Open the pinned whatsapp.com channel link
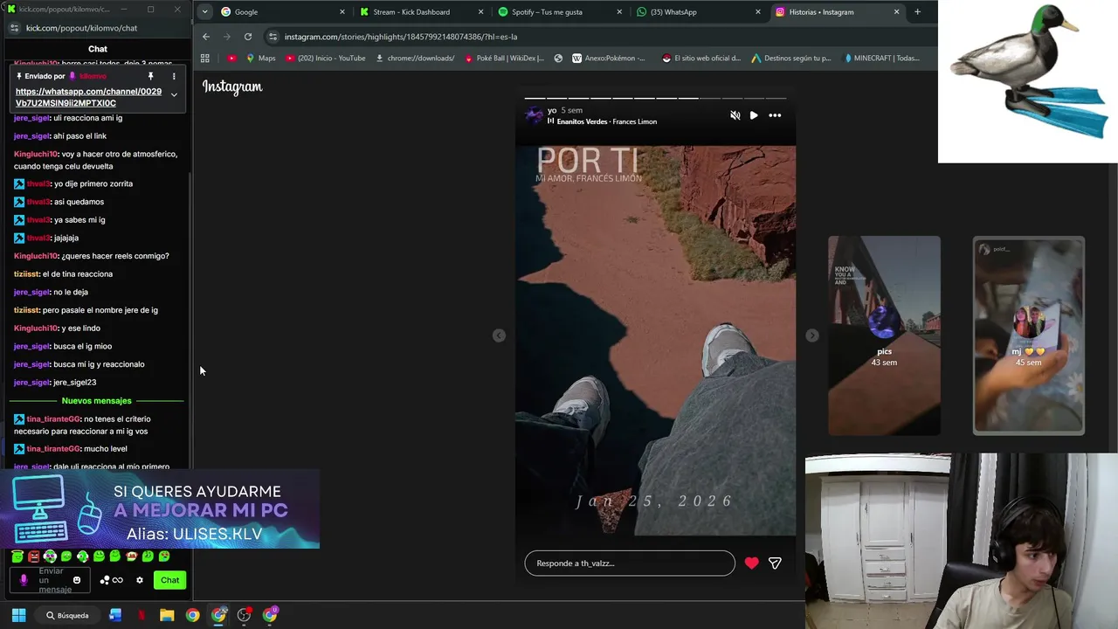This screenshot has height=629, width=1118. pos(88,97)
